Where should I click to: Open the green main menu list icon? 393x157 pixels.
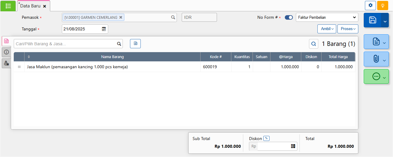(8, 6)
